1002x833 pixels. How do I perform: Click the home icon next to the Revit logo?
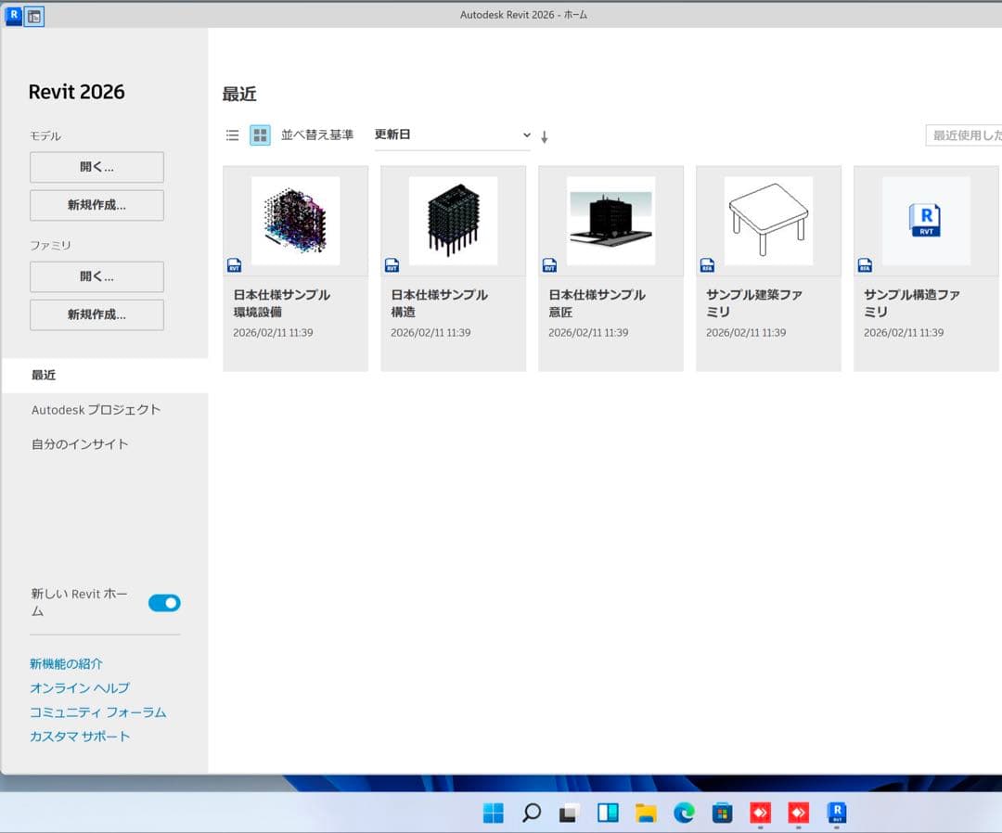pyautogui.click(x=33, y=17)
